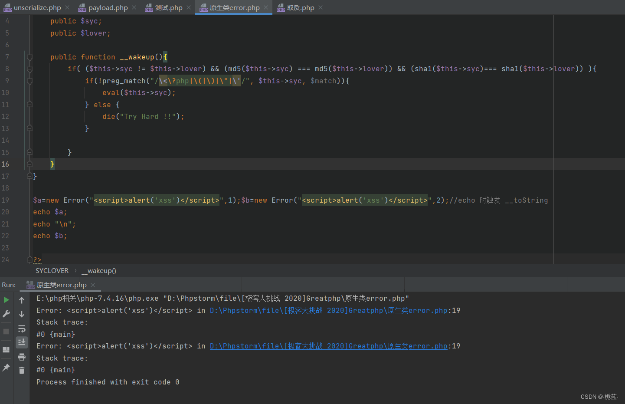Click 'public function __wakeup()' declaration

coord(106,57)
